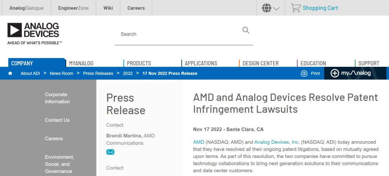389x176 pixels.
Task: Go to News Room breadcrumb
Action: 62,73
